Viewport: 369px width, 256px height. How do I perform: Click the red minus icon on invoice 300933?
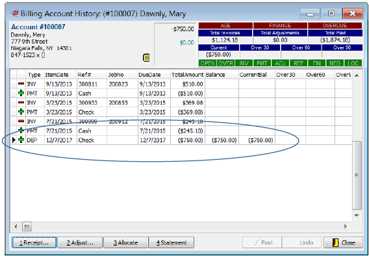click(x=21, y=103)
